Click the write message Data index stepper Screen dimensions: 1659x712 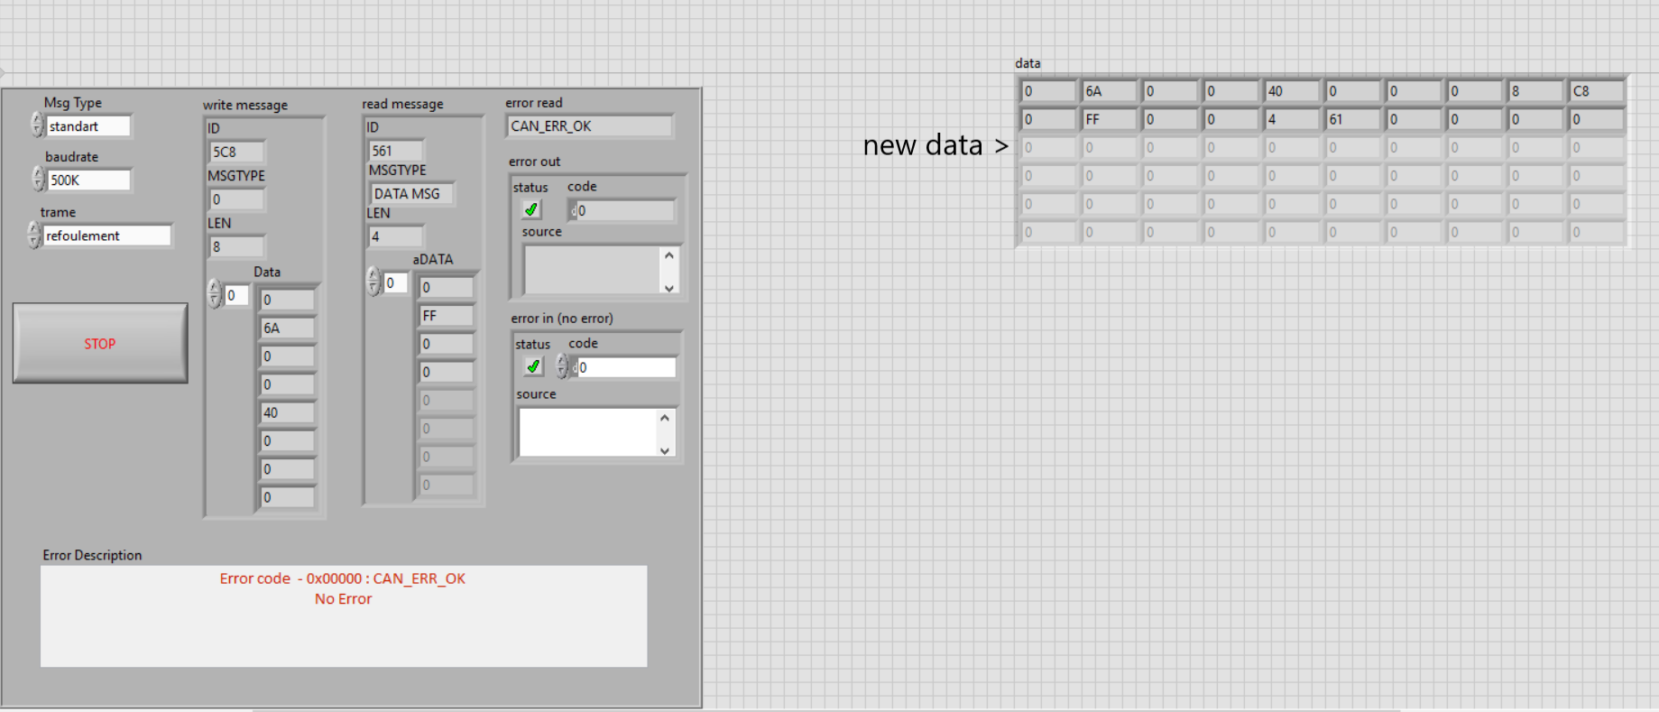coord(215,294)
